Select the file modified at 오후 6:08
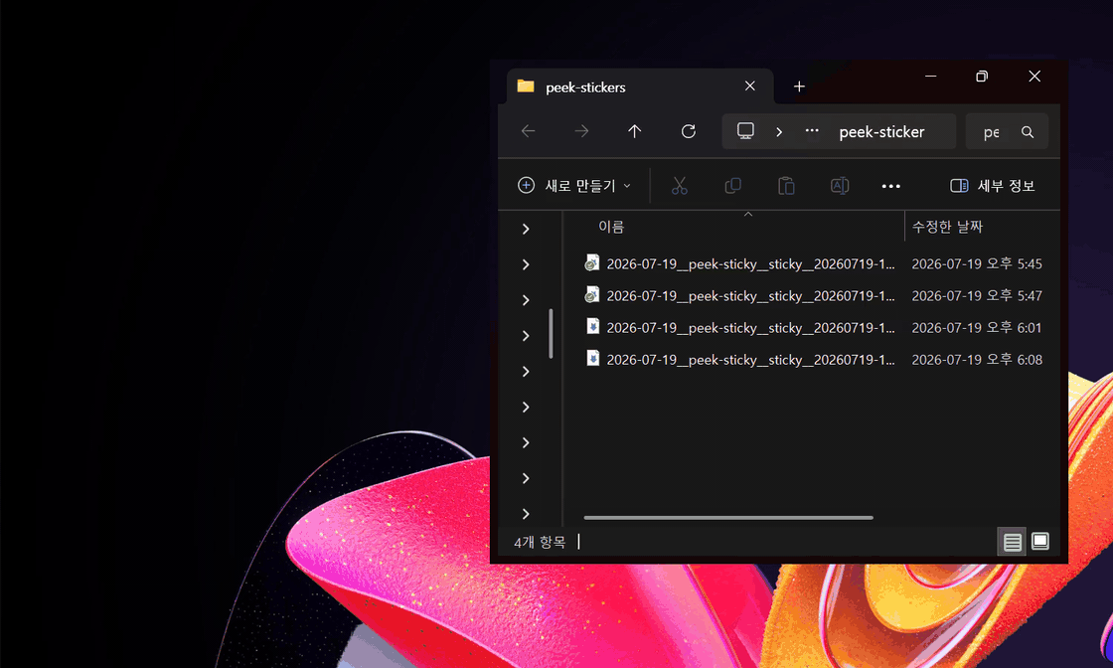The width and height of the screenshot is (1113, 668). tap(813, 359)
